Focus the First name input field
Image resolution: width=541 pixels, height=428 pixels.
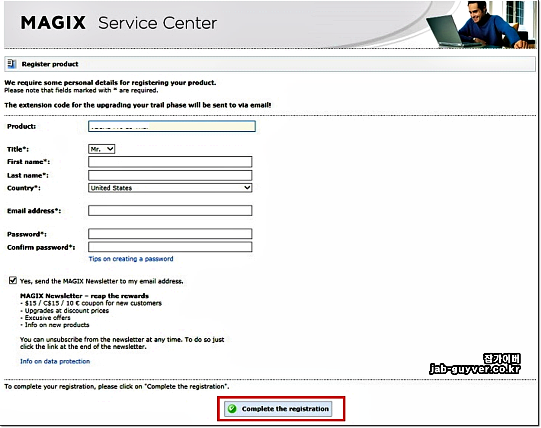[170, 162]
